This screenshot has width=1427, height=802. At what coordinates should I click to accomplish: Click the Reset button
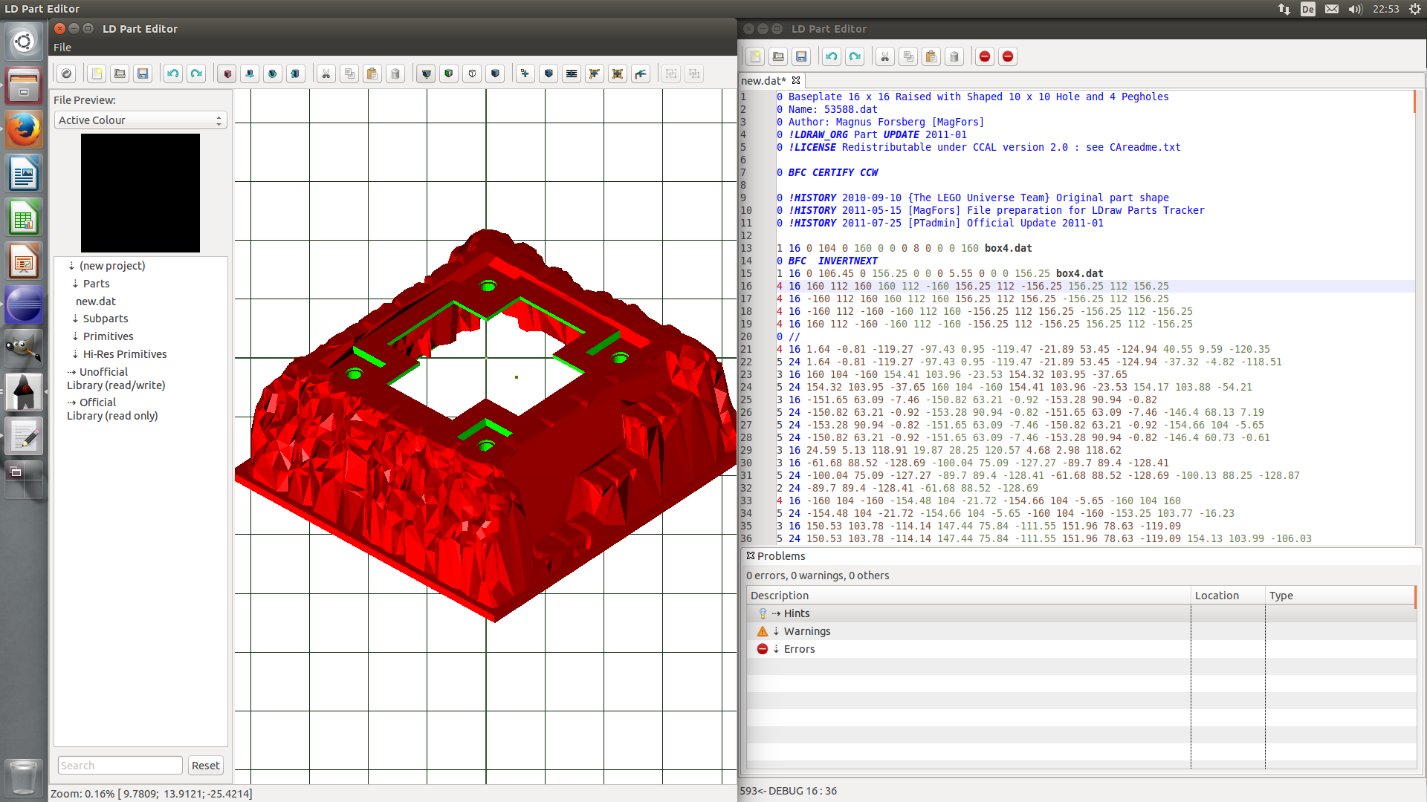coord(205,766)
